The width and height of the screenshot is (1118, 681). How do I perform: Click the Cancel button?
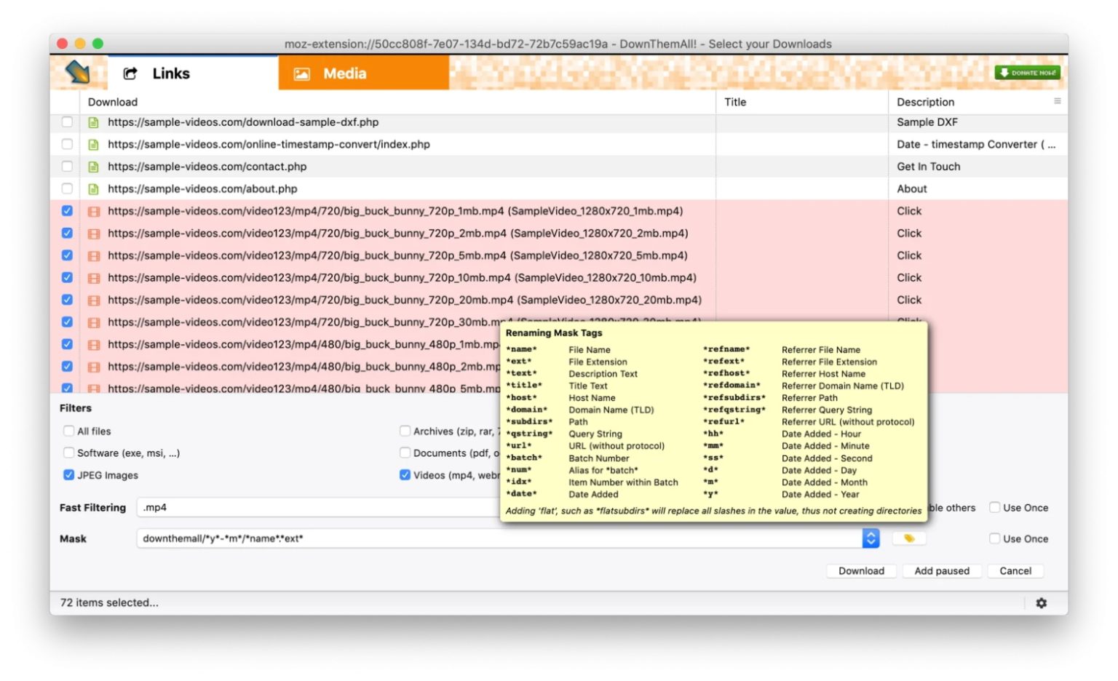[1016, 570]
